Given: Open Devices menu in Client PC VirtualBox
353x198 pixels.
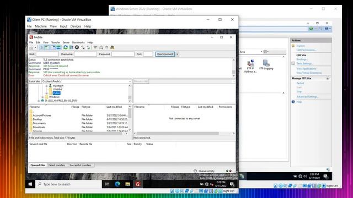Looking at the screenshot, I should pyautogui.click(x=76, y=26).
